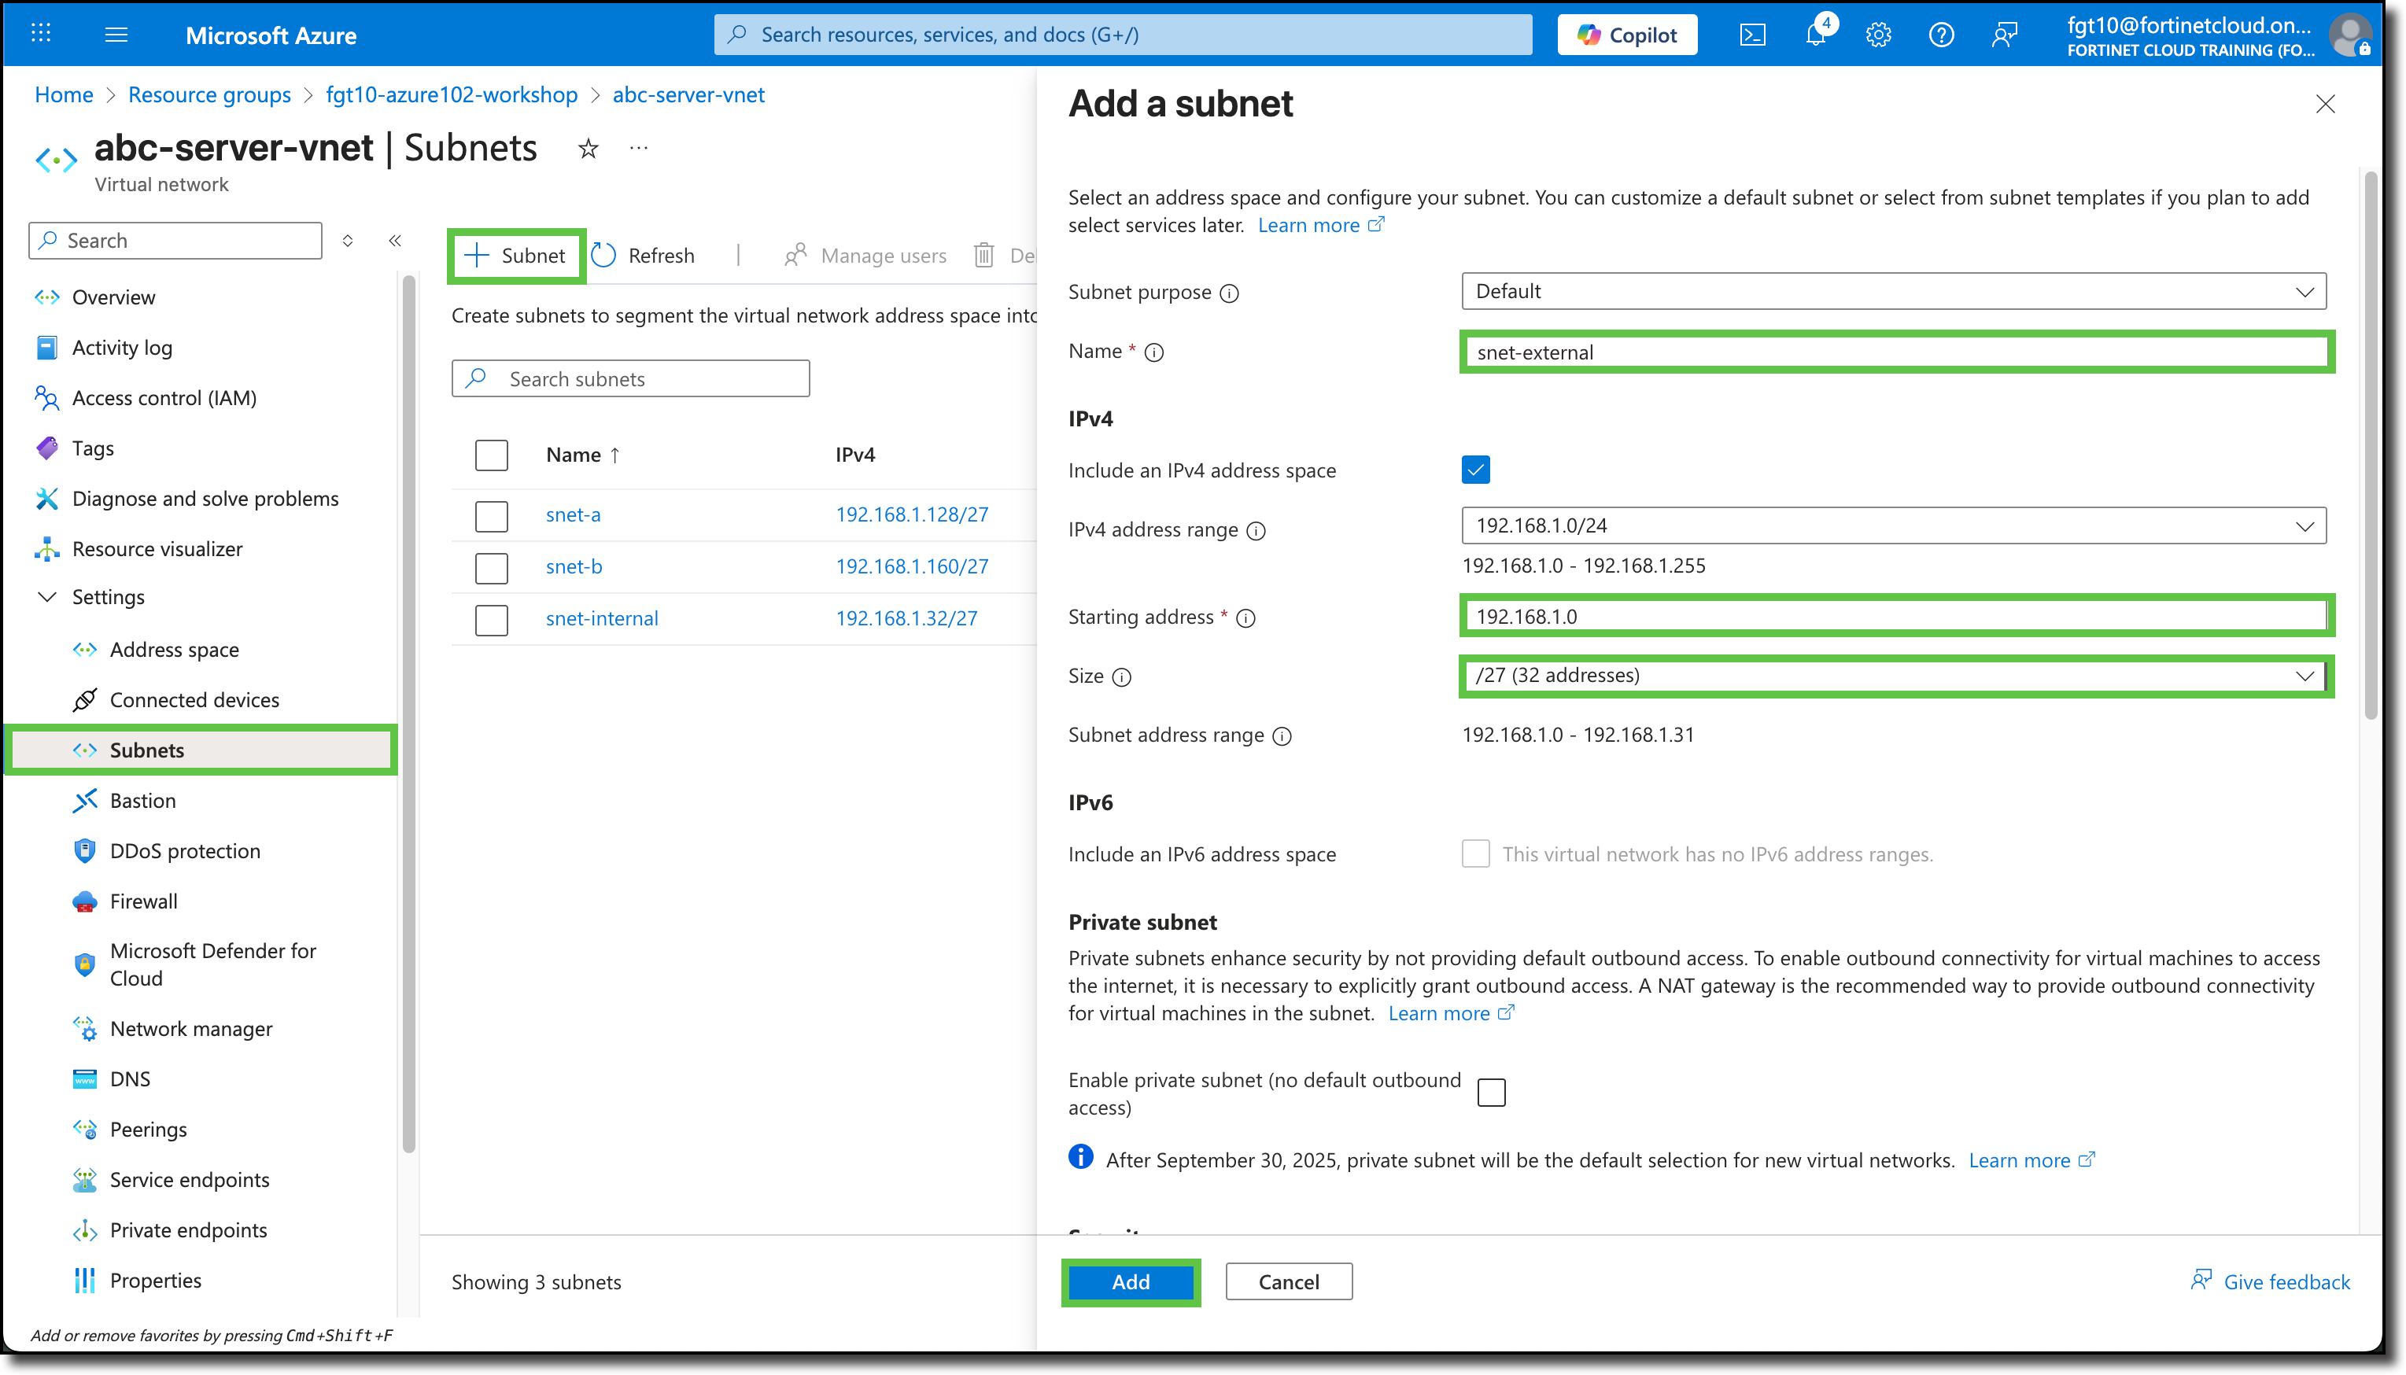Open the feedback smiley icon
The image size is (2406, 1375).
pyautogui.click(x=2004, y=34)
